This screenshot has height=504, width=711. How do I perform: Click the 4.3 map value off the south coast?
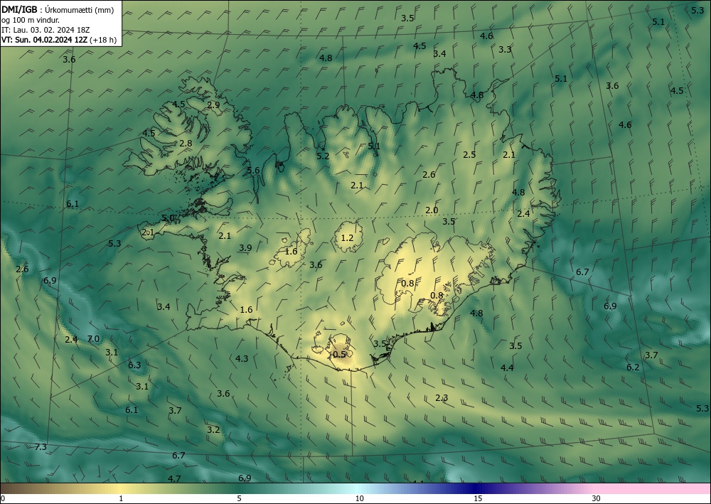[242, 358]
